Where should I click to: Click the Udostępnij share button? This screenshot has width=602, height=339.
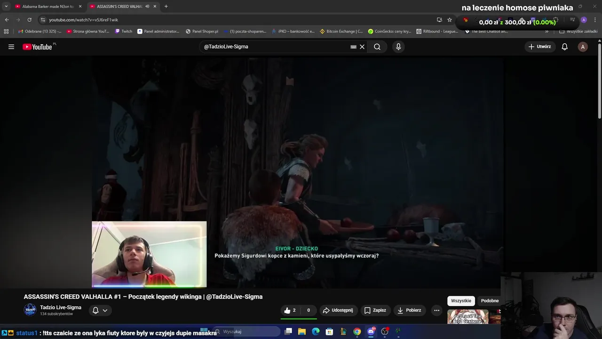[338, 310]
